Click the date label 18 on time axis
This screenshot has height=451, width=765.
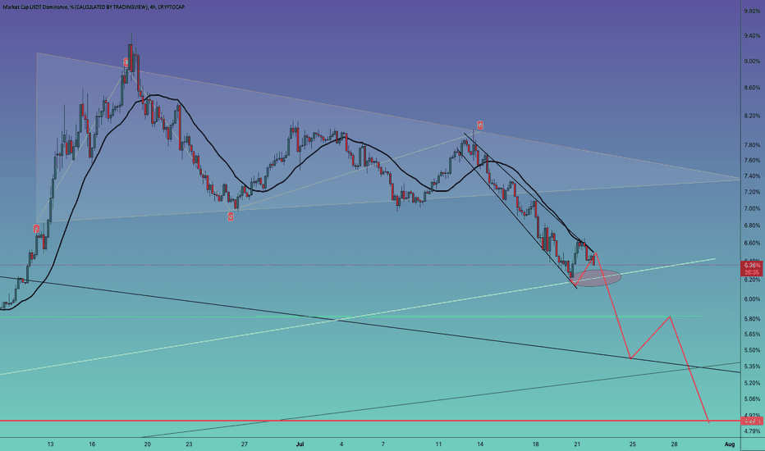[536, 444]
